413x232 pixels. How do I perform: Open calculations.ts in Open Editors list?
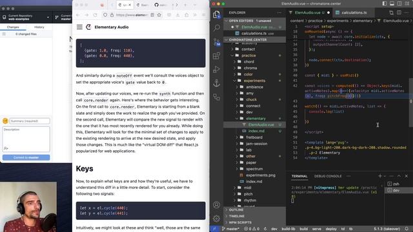coord(254,34)
